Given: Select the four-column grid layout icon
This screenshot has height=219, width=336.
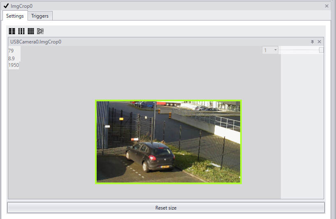Looking at the screenshot, I should (x=31, y=31).
